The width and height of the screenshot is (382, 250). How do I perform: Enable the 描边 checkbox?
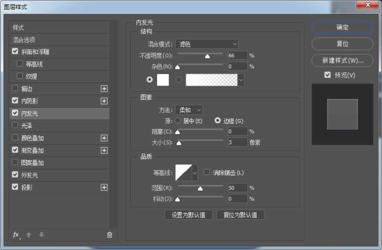15,88
